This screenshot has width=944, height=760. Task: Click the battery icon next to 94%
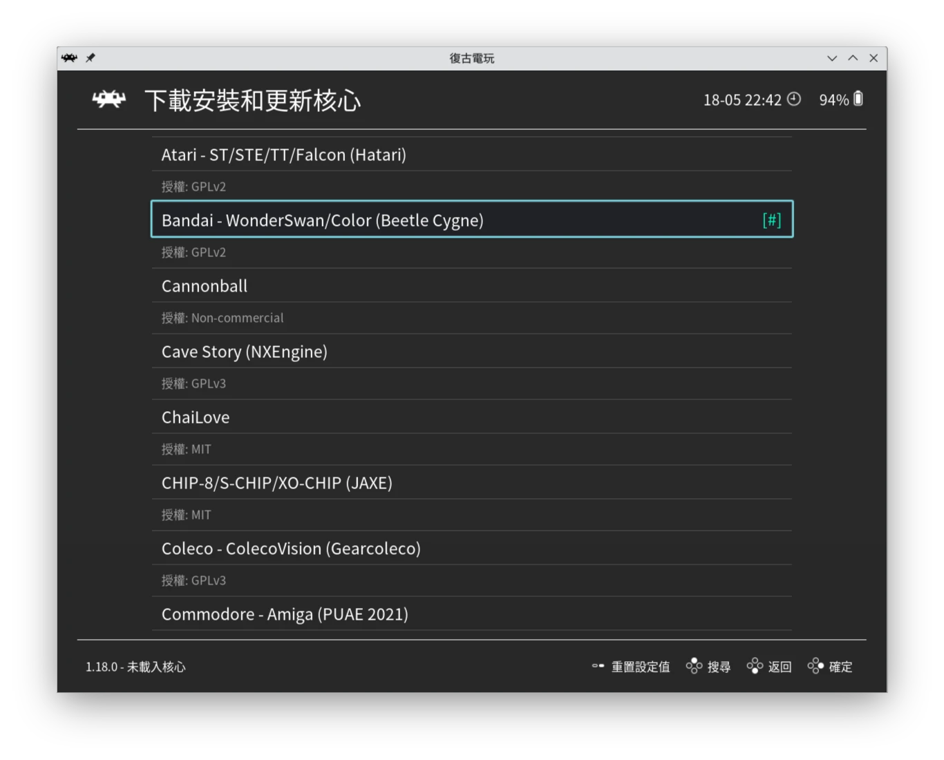pyautogui.click(x=858, y=99)
